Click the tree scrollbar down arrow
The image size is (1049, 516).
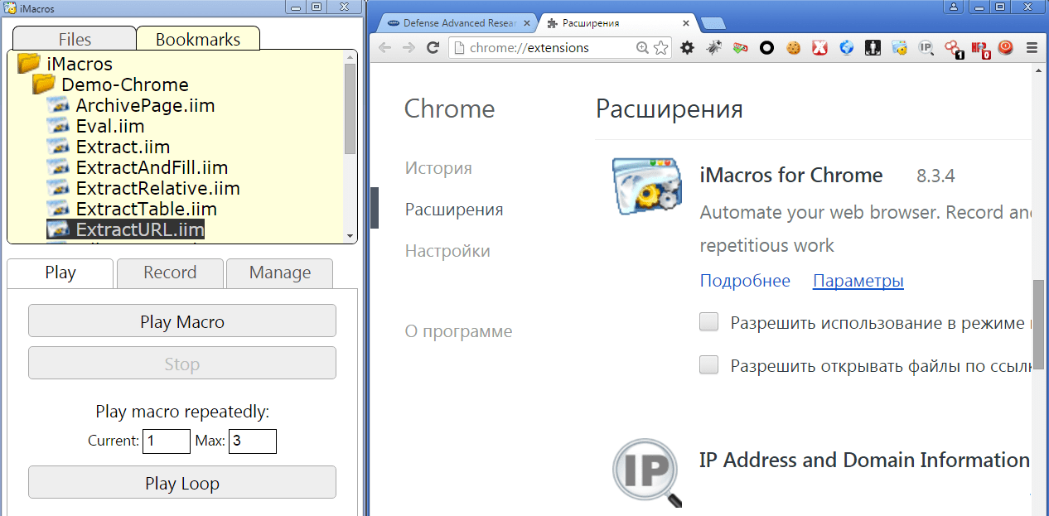(350, 236)
